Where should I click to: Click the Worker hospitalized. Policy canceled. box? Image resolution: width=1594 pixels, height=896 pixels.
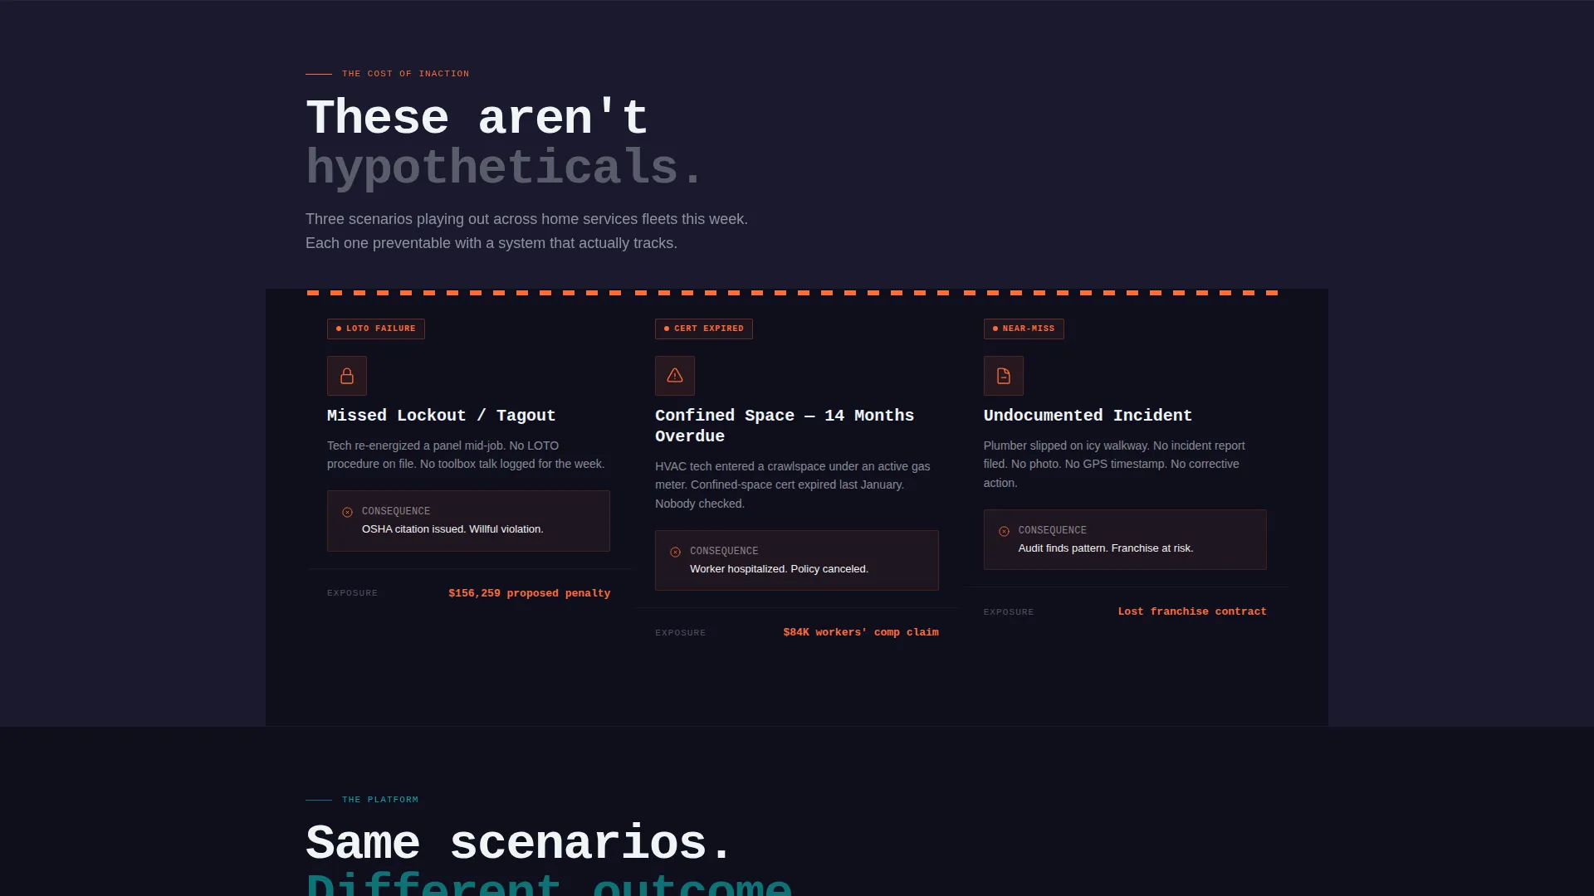point(797,561)
